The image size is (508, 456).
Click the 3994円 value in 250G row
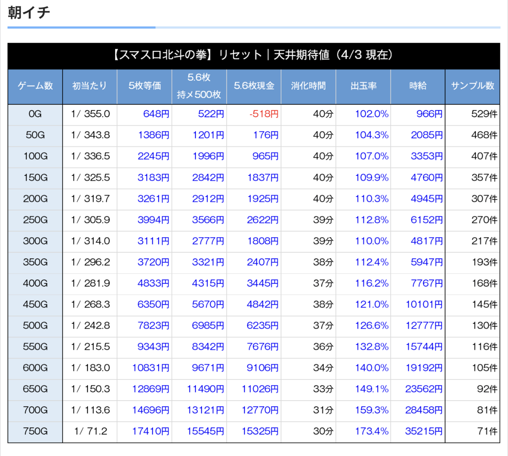(x=154, y=220)
